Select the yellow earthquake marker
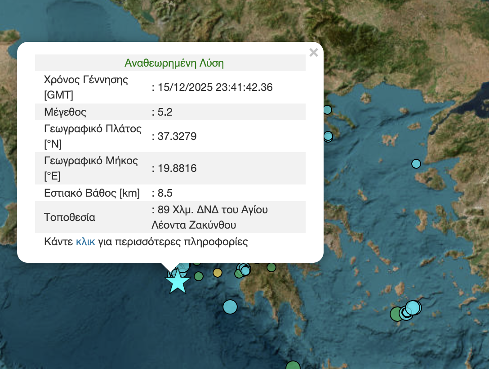Screen dimensions: 489x369 pyautogui.click(x=218, y=273)
